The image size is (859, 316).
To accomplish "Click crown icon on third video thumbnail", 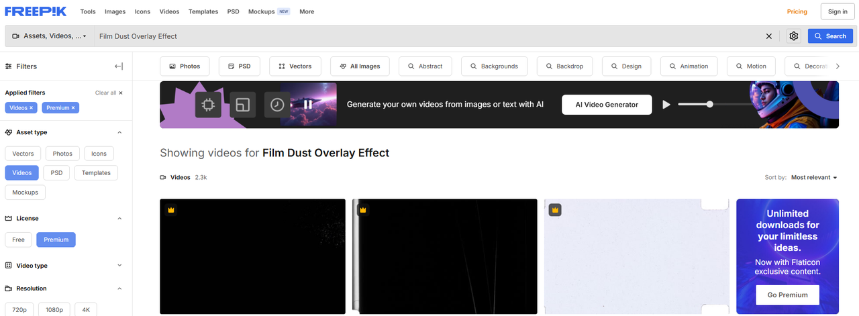I will (x=555, y=210).
